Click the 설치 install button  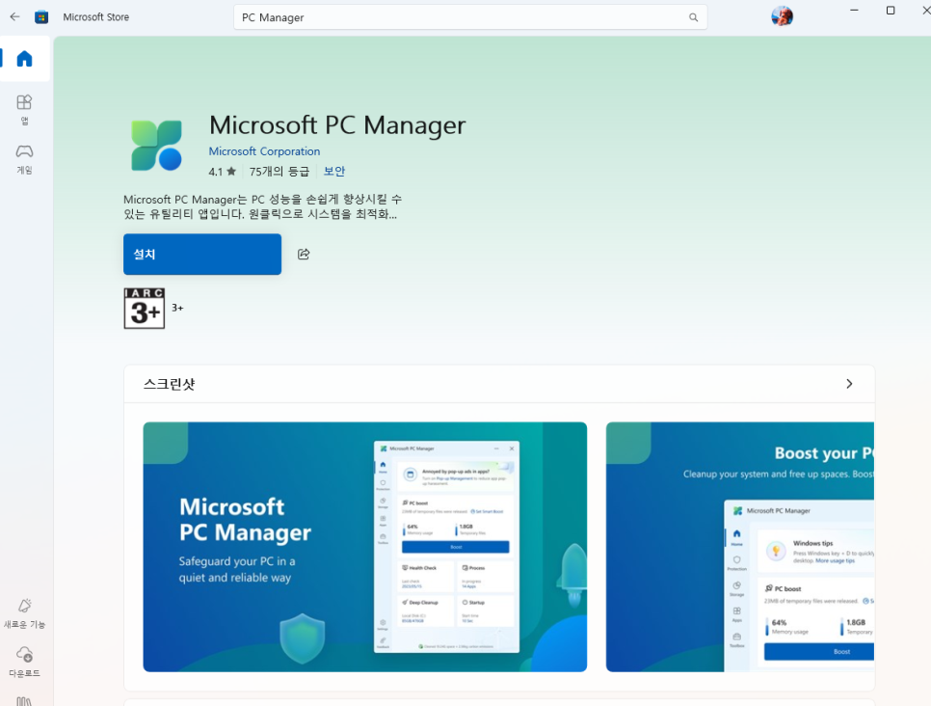202,255
